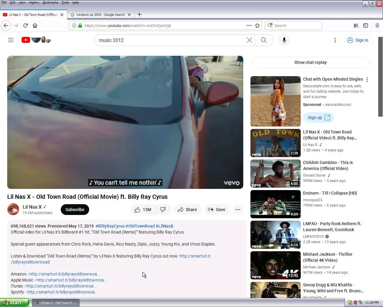
Task: Open Eminem Till I Collapse video title
Action: point(330,193)
